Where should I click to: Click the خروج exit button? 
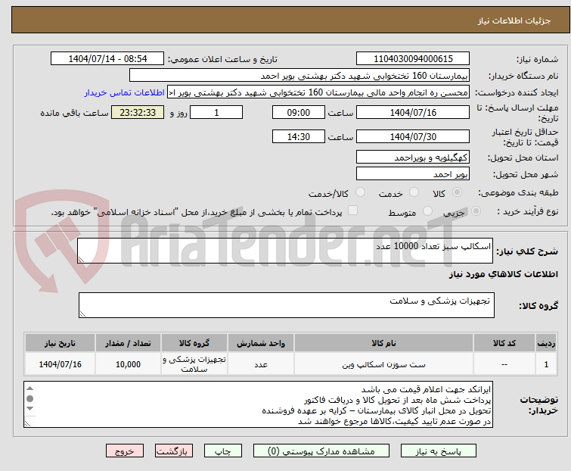[x=125, y=451]
